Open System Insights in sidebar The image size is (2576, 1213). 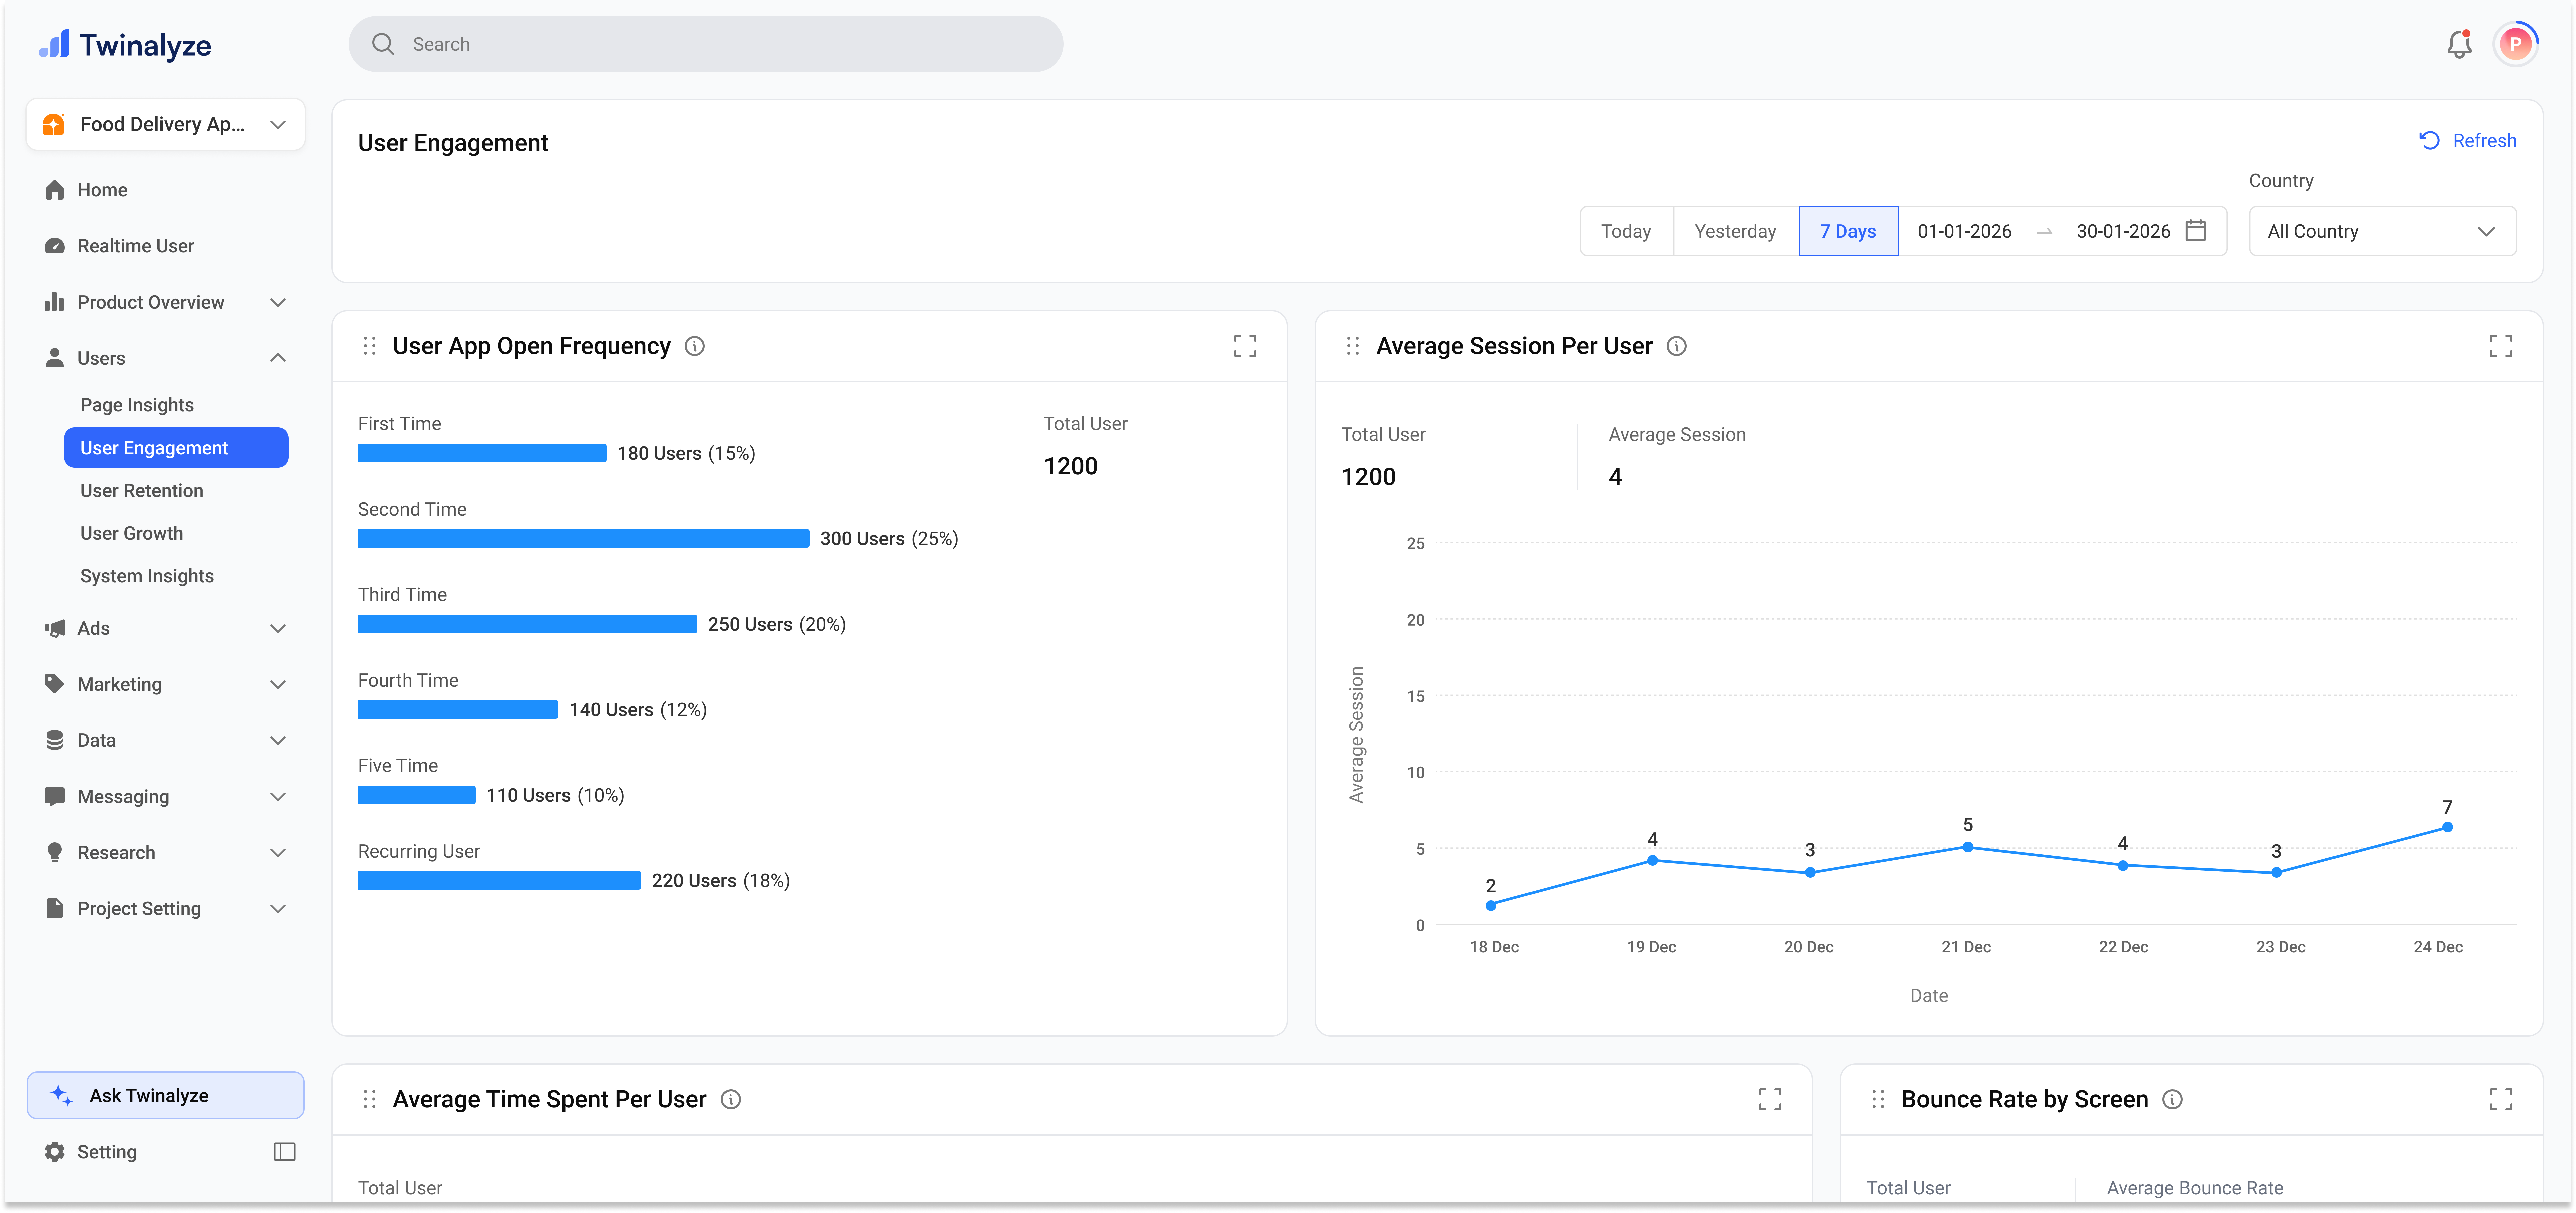[147, 576]
